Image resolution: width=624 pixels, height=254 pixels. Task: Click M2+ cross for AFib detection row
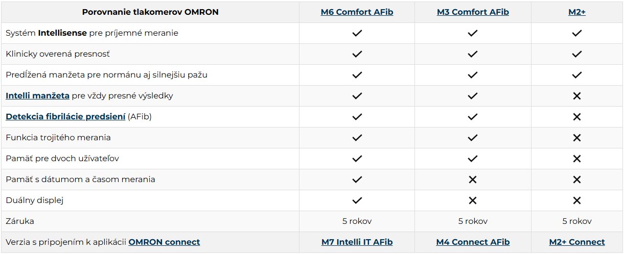[x=577, y=117]
